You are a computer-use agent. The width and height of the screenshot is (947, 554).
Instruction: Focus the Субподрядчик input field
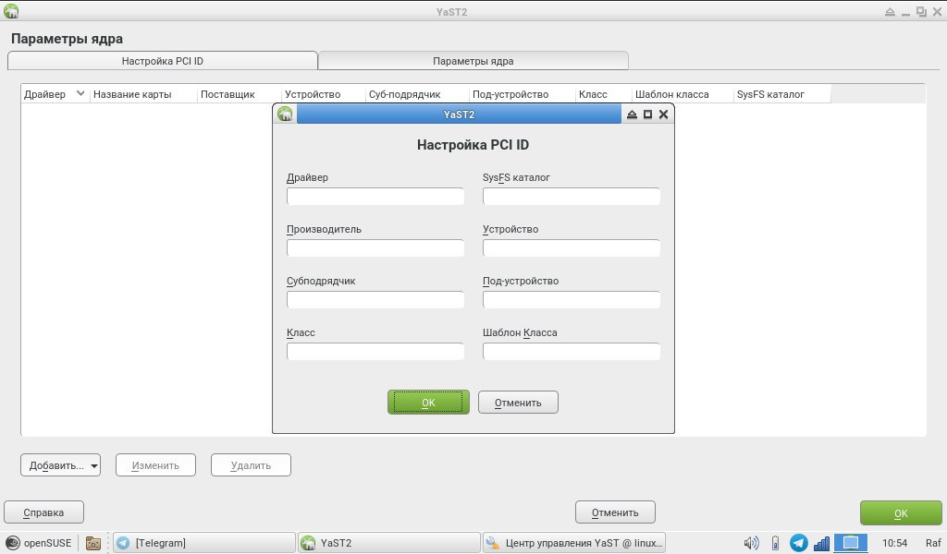(375, 300)
